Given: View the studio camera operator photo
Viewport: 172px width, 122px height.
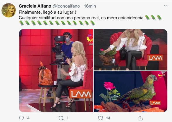Looking at the screenshot, I should coord(56,70).
